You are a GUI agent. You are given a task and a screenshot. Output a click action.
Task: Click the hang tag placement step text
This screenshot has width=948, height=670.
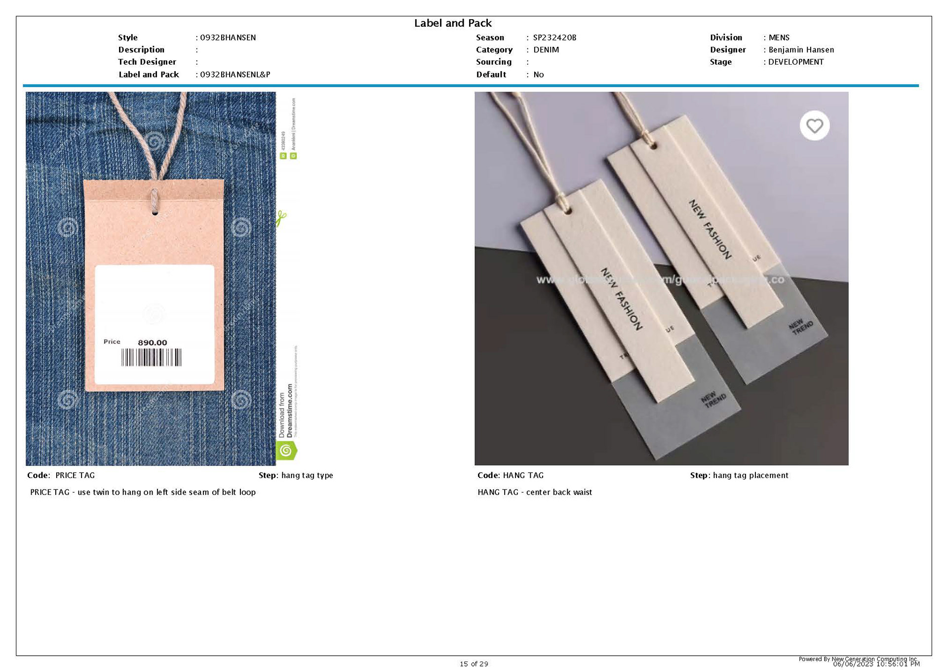point(750,475)
